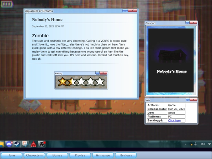
Task: Close the Cover art window
Action: pyautogui.click(x=193, y=23)
